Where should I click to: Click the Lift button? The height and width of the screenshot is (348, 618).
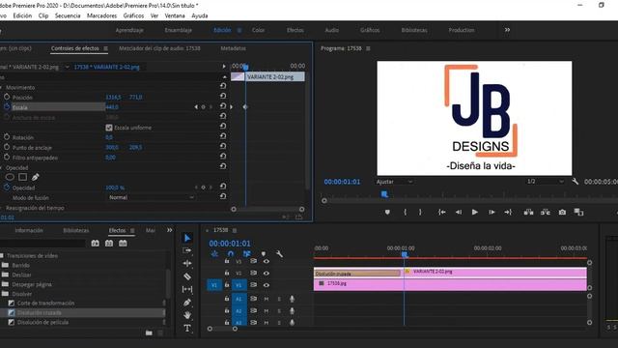point(528,213)
